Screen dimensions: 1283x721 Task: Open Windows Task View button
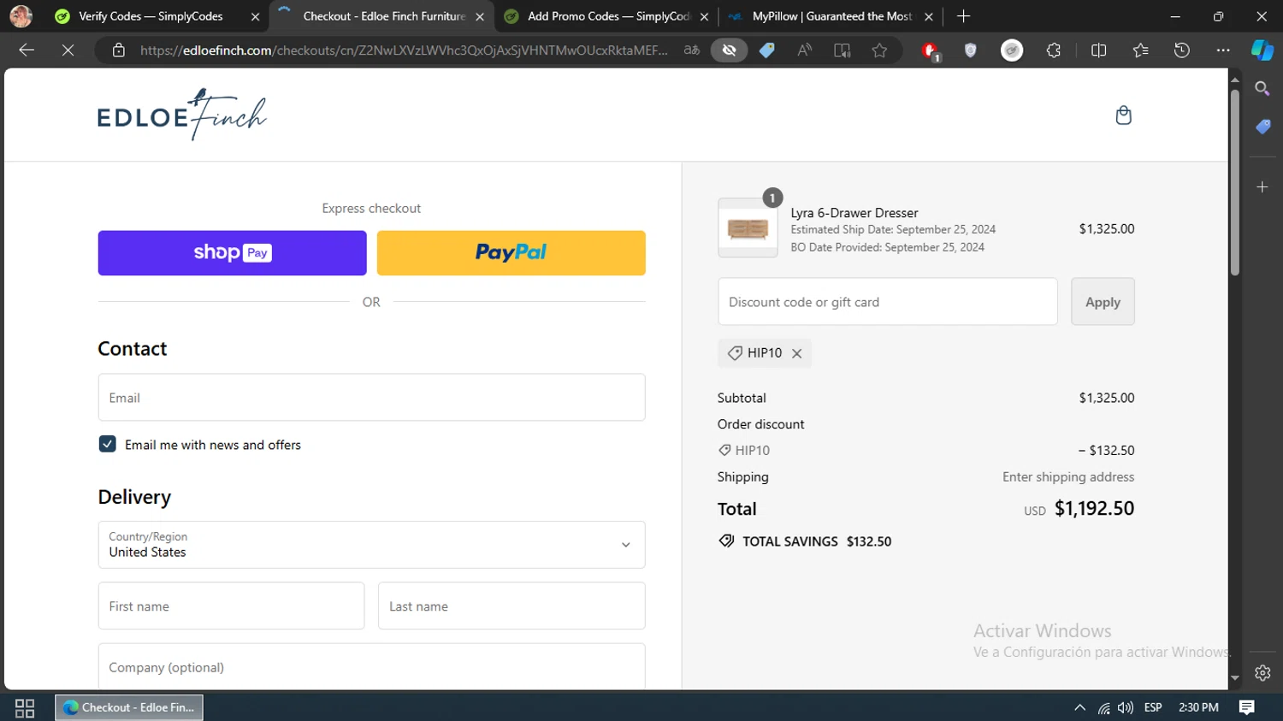point(25,707)
